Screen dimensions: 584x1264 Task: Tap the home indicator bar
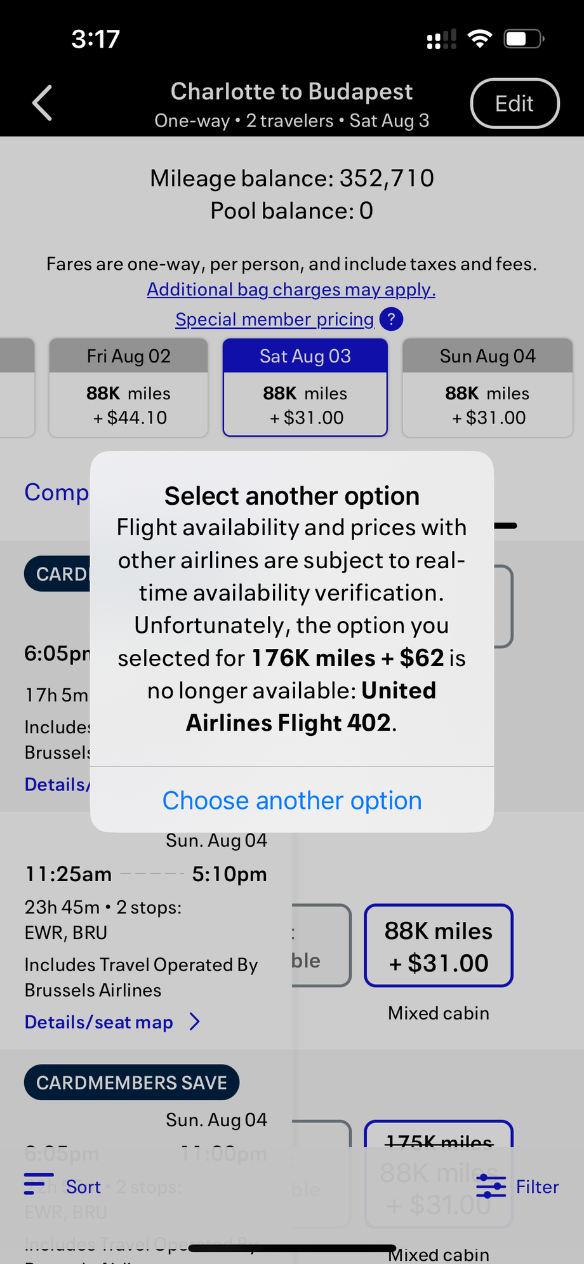(x=292, y=1248)
